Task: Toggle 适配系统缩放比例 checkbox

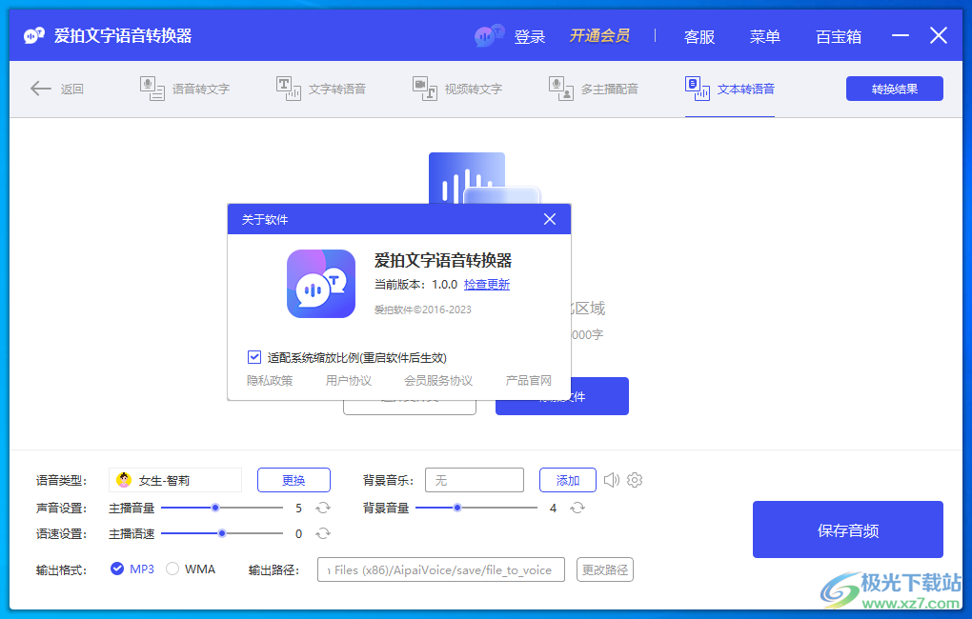Action: pos(253,357)
